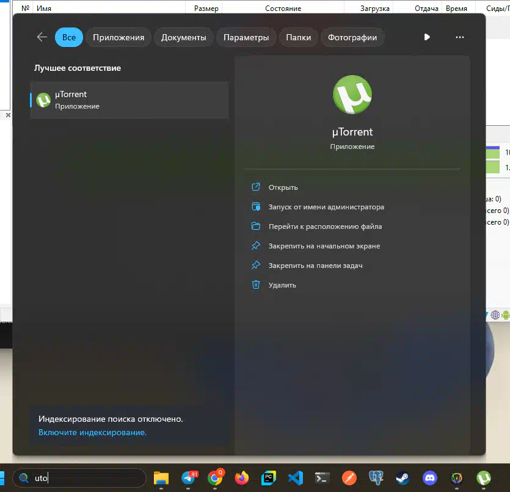This screenshot has width=510, height=492.
Task: Select the Все filter tab
Action: pyautogui.click(x=69, y=37)
